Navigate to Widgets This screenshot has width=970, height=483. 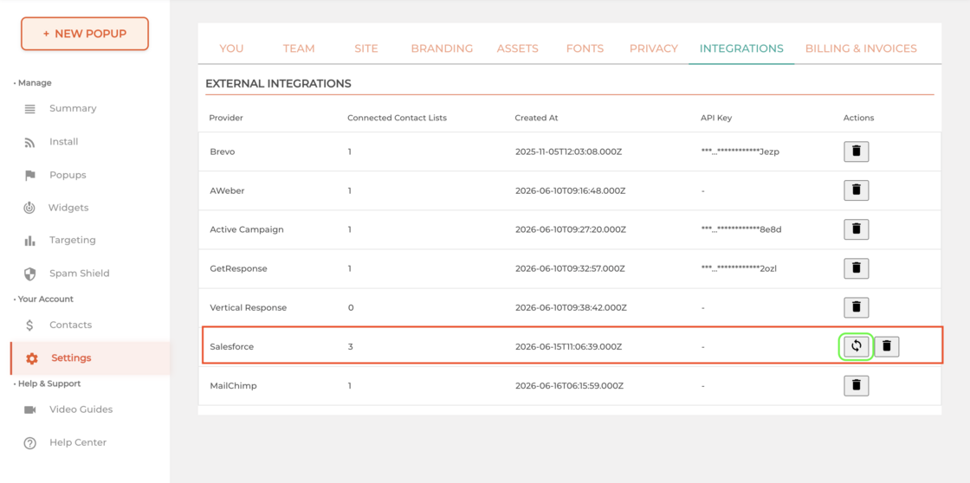pos(68,208)
